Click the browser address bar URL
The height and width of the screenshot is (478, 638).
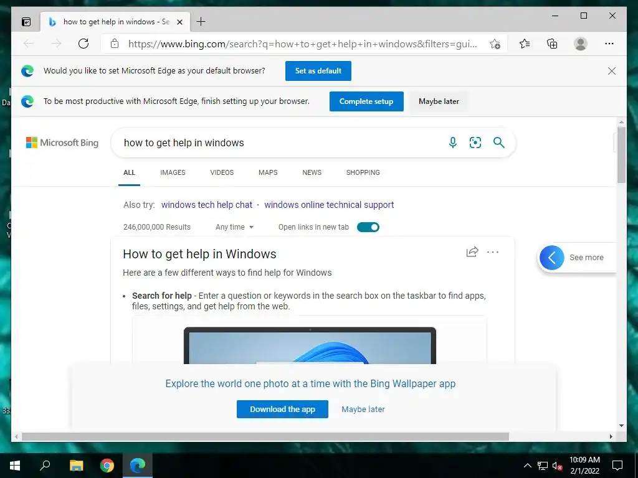click(x=302, y=44)
